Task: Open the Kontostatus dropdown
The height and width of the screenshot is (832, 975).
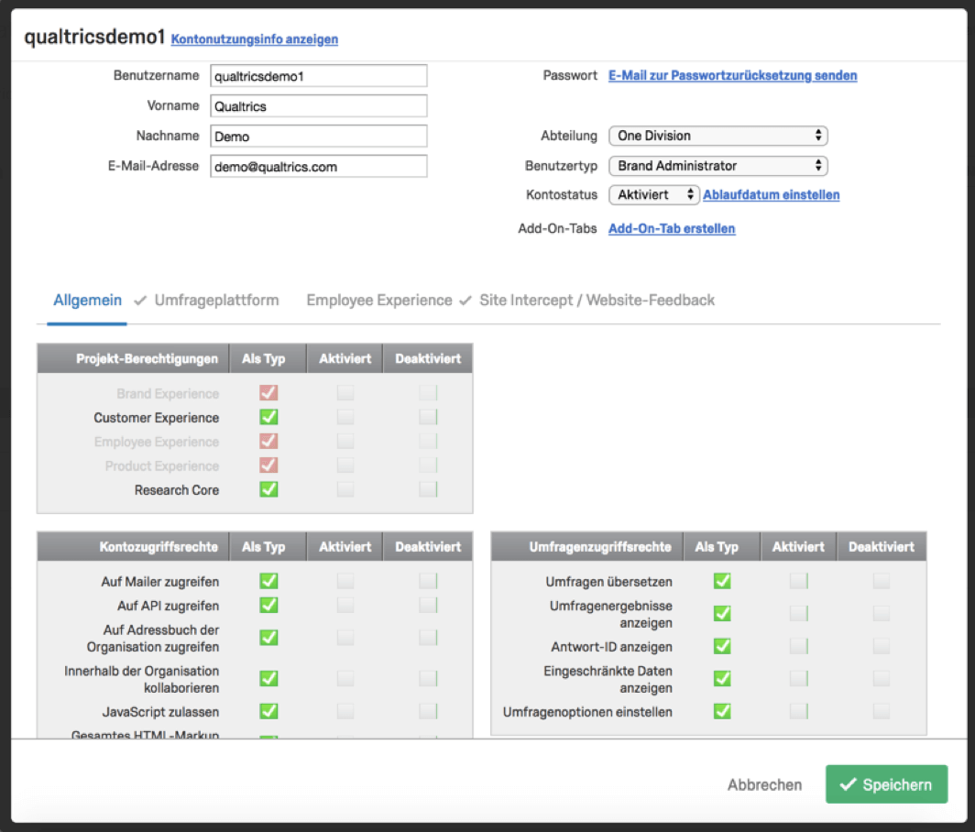Action: point(654,194)
